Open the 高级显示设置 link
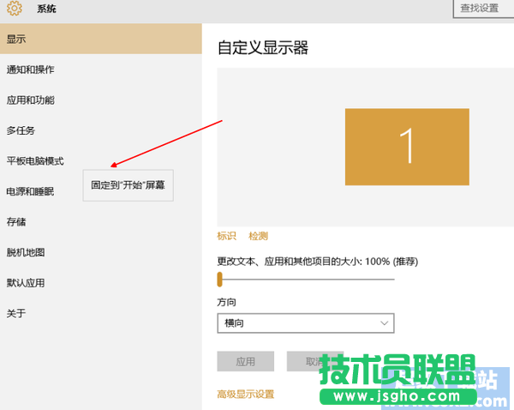The image size is (514, 410). tap(246, 394)
